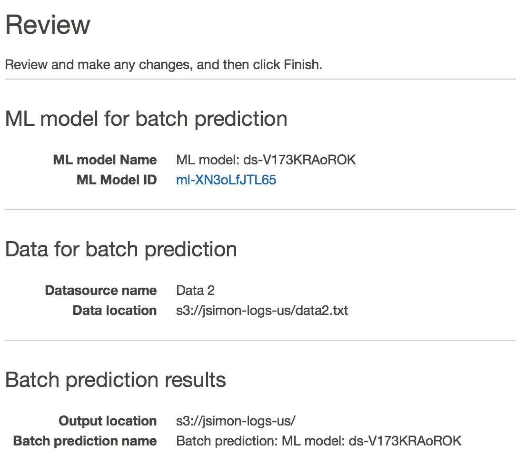Click the 'Output location' label
The width and height of the screenshot is (516, 465).
[x=108, y=421]
